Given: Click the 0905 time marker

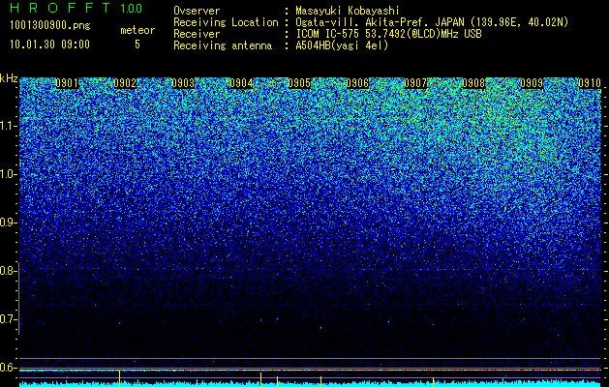Looking at the screenshot, I should [x=299, y=83].
